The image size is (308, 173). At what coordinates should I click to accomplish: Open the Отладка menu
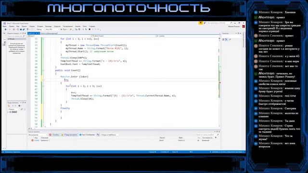[40, 26]
